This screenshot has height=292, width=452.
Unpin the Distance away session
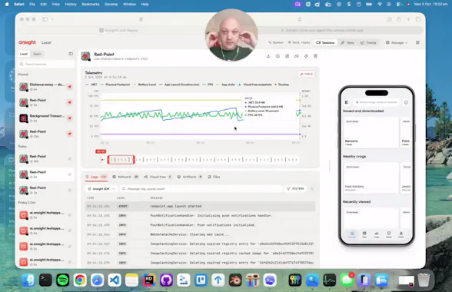point(69,87)
